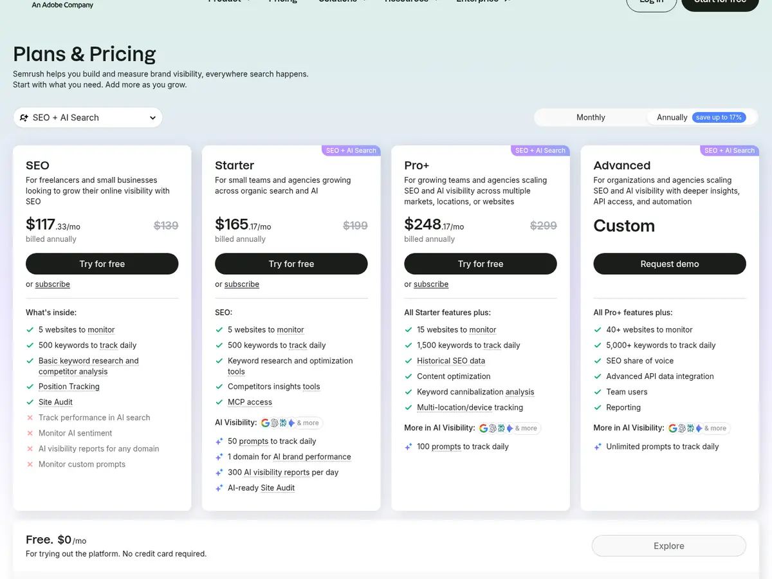Click subscribe link under Pro+ plan
Image resolution: width=772 pixels, height=579 pixels.
point(431,284)
